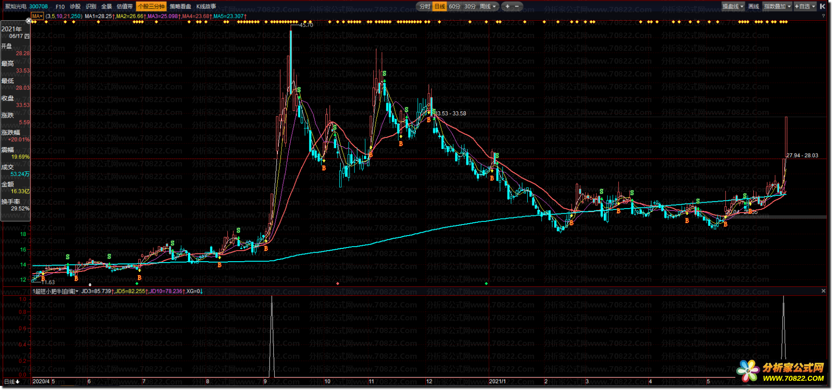Select the highlighted 个股三分钟 tab
The height and width of the screenshot is (390, 833).
tap(151, 6)
